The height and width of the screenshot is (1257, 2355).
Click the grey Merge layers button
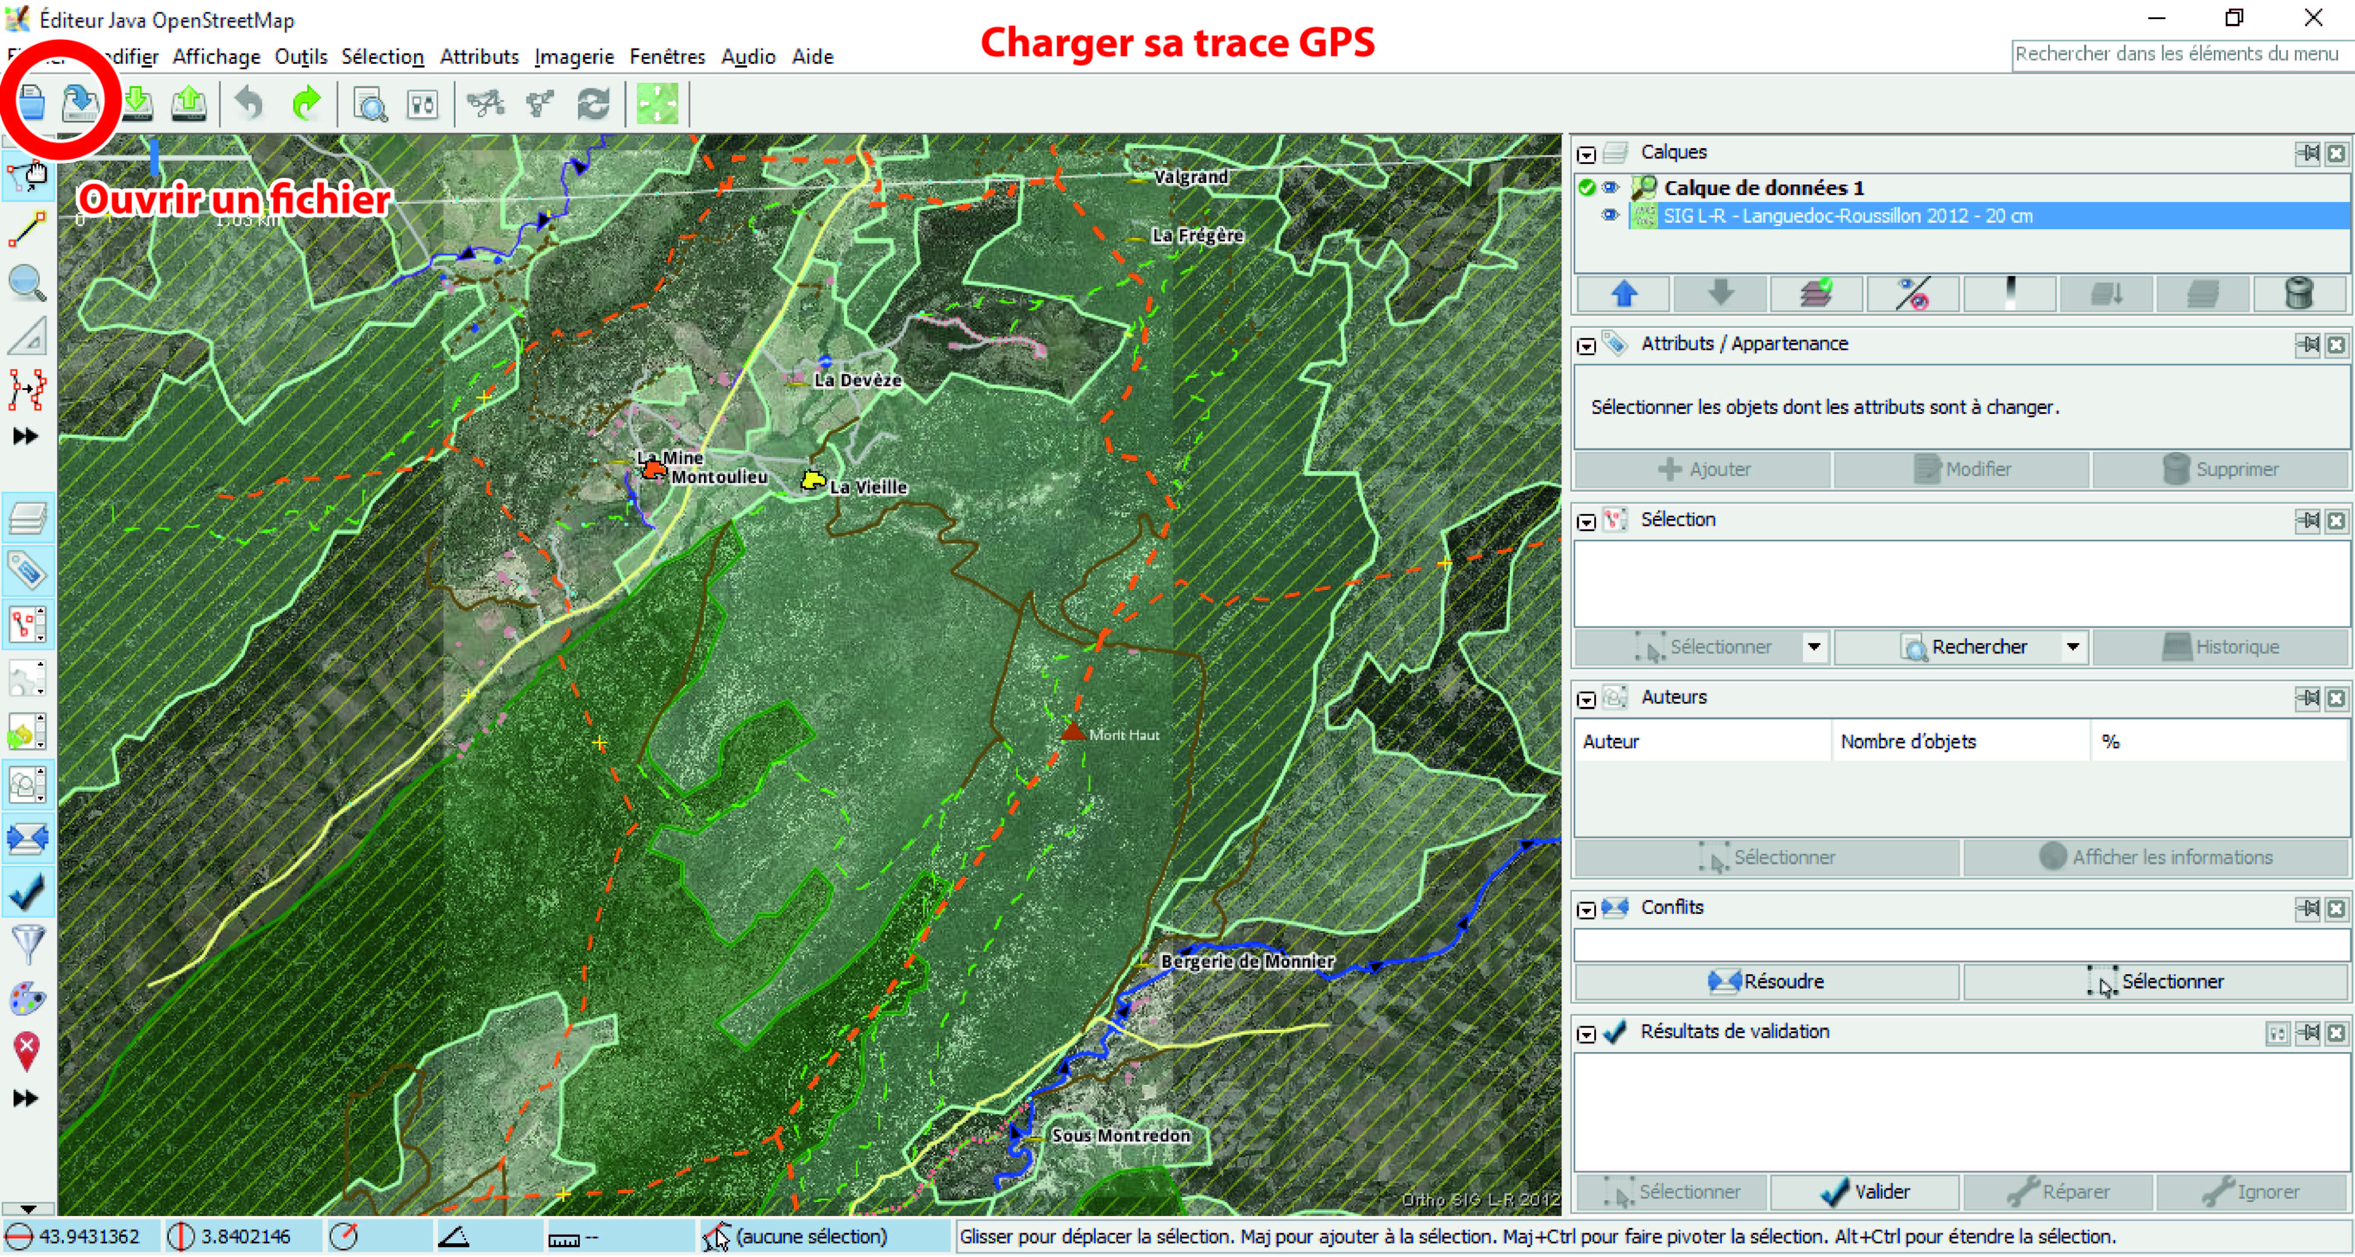click(2107, 294)
